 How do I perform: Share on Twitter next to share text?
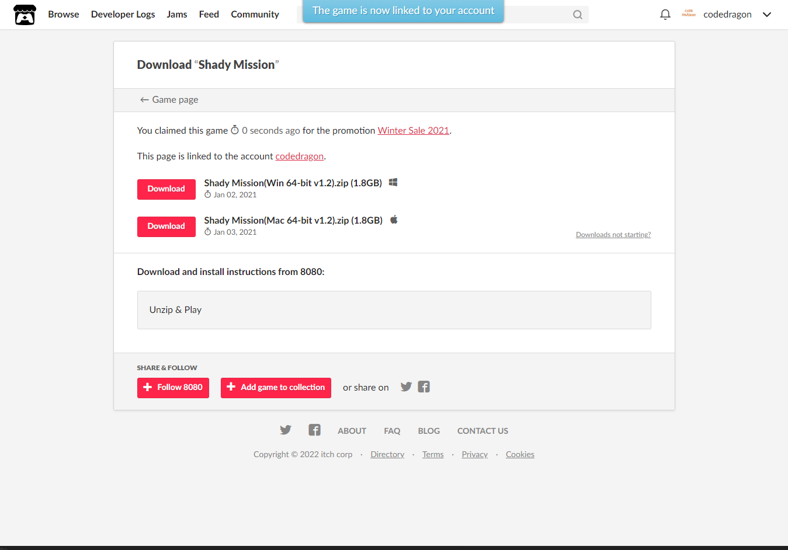(x=407, y=387)
